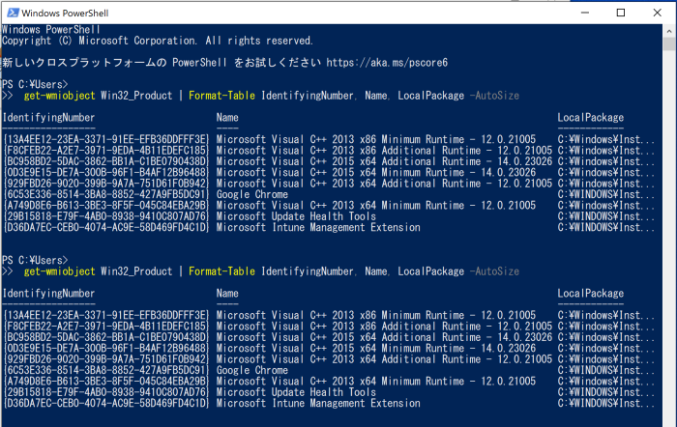Viewport: 677px width, 427px height.
Task: Click the Copyright (C) Microsoft Corporation line
Action: (157, 41)
